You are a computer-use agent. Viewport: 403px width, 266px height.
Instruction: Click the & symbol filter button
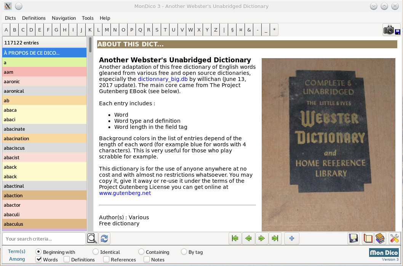[x=249, y=30]
